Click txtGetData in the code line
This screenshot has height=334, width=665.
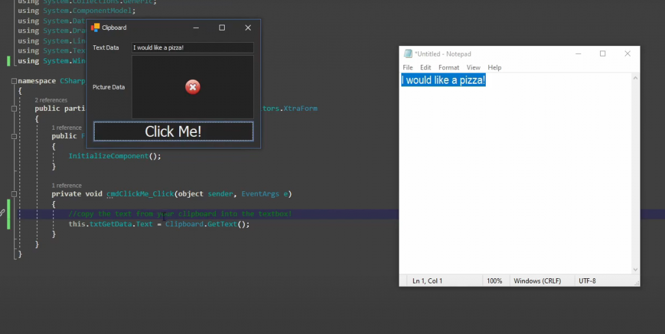pos(110,224)
